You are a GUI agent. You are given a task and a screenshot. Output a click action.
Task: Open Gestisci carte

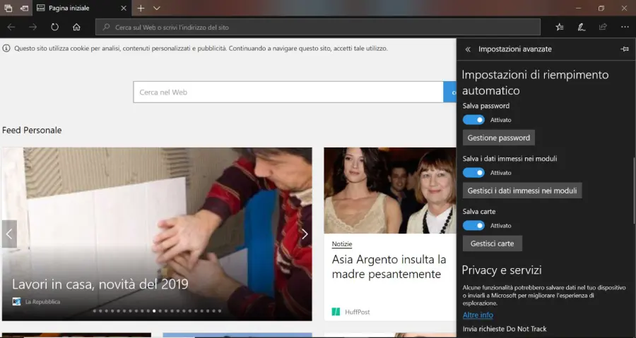point(492,243)
